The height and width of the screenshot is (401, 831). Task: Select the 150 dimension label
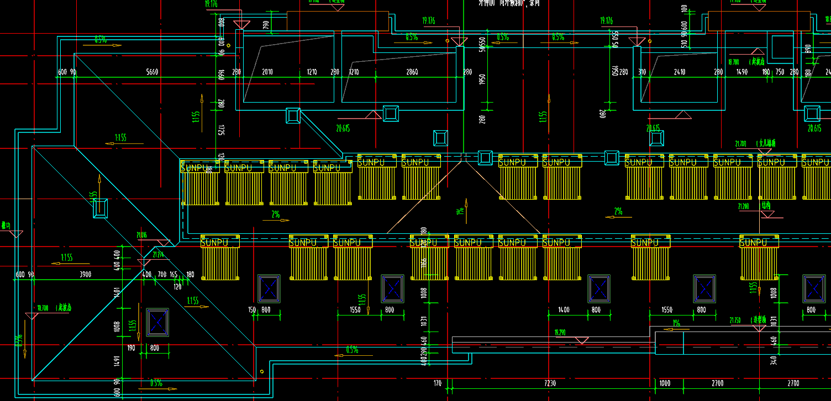point(253,310)
